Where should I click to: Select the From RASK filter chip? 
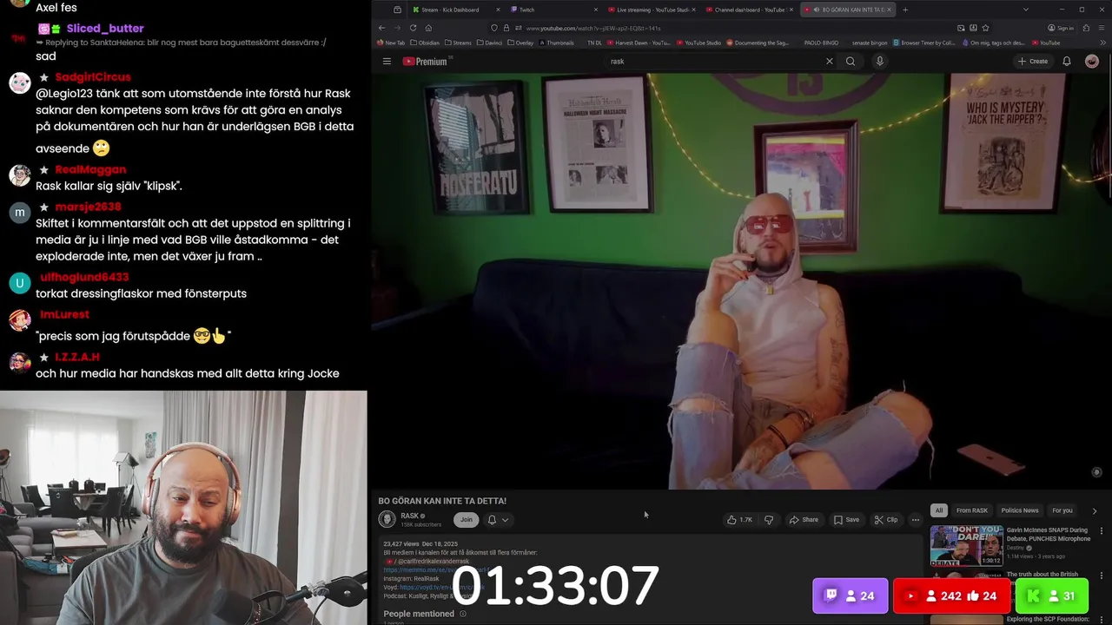(972, 510)
